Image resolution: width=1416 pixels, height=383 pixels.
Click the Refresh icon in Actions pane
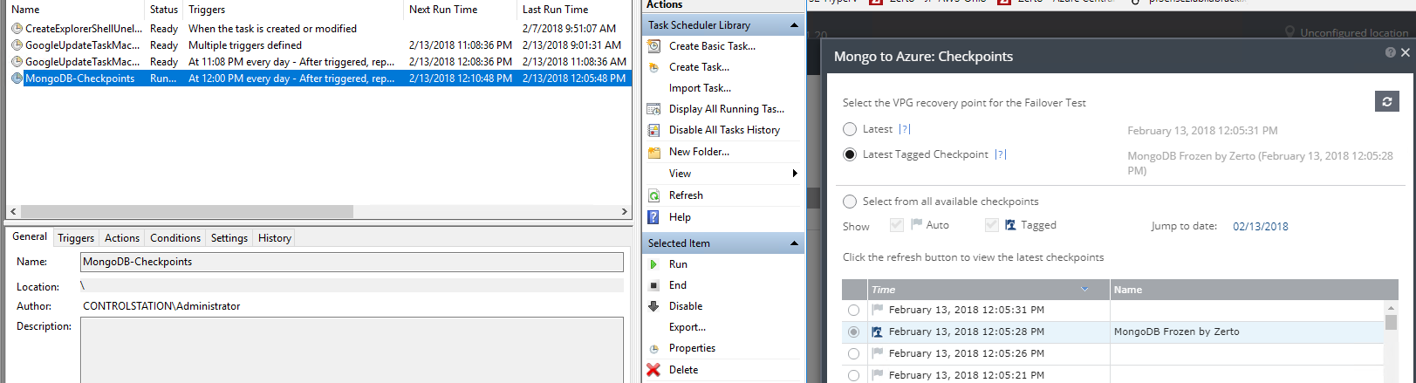click(653, 195)
